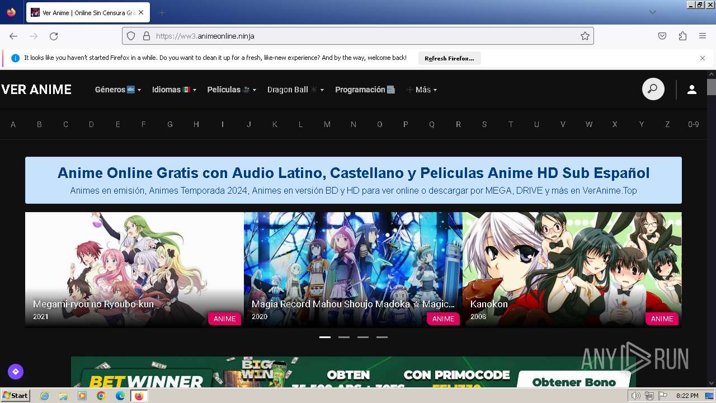
Task: Click the page vertical scrollbar thumb
Action: (712, 87)
